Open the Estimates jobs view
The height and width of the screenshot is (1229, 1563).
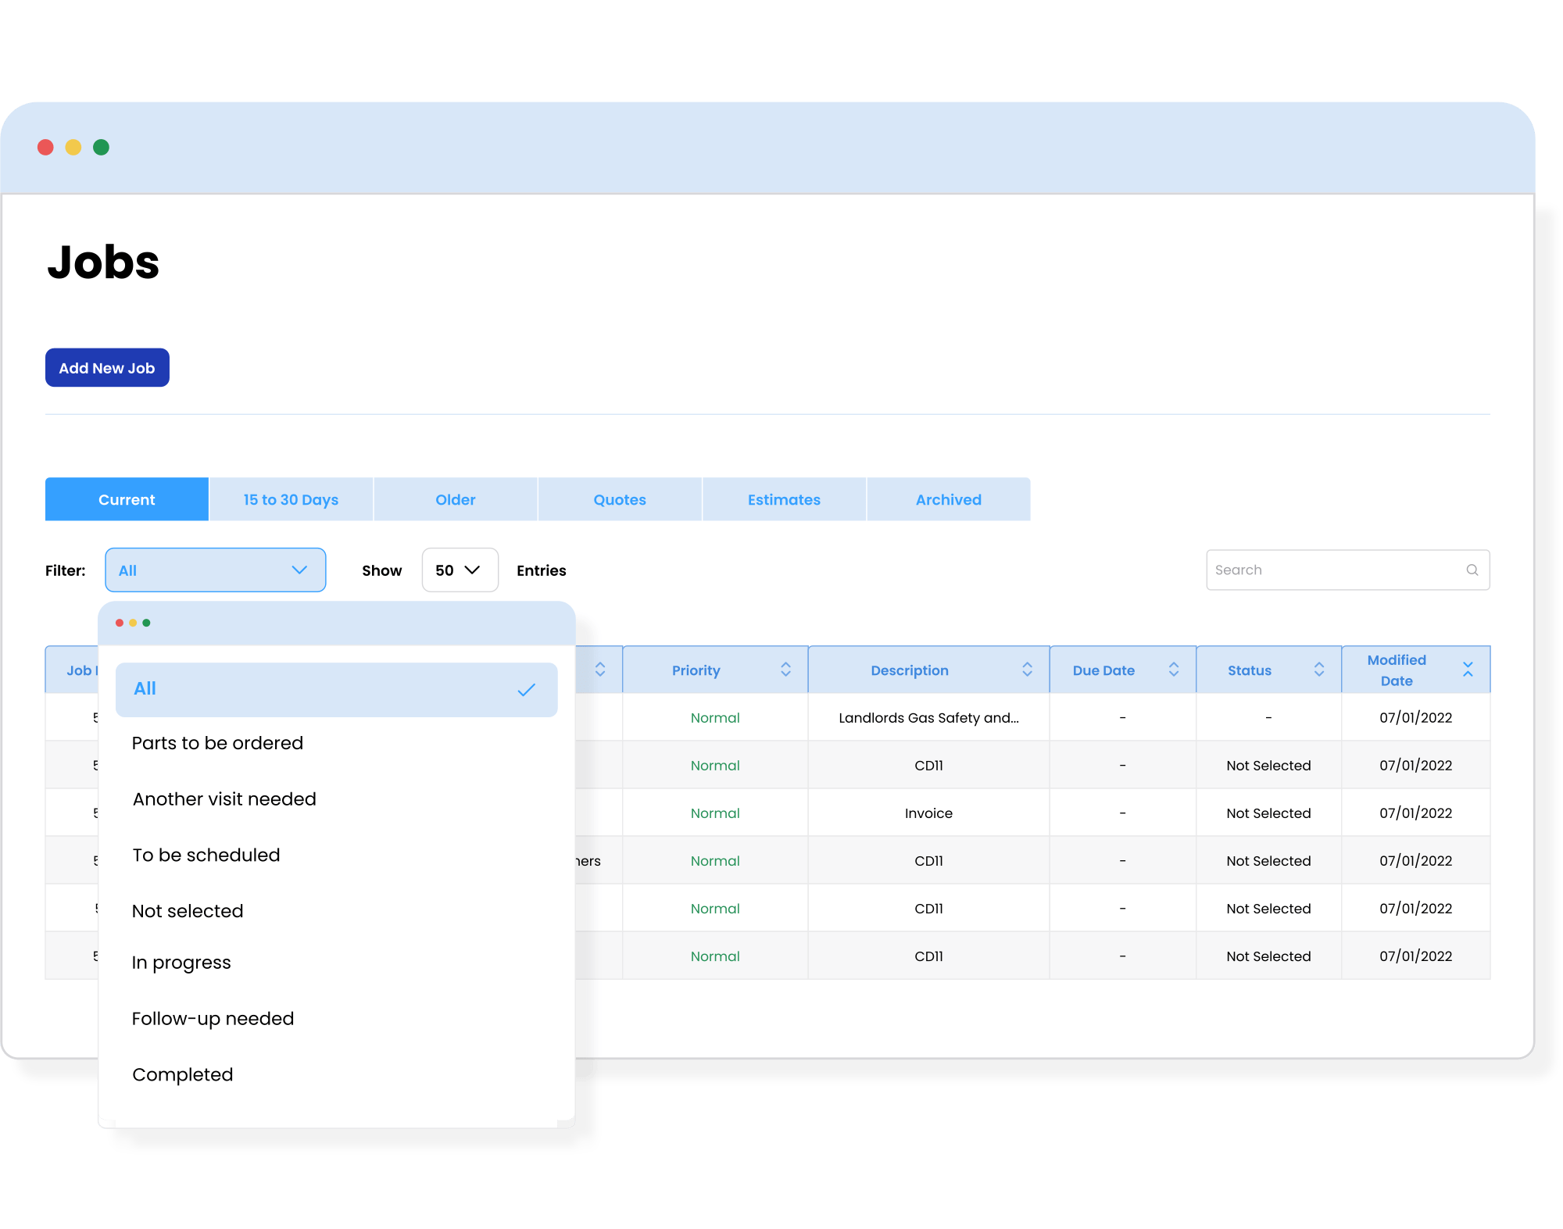(784, 499)
